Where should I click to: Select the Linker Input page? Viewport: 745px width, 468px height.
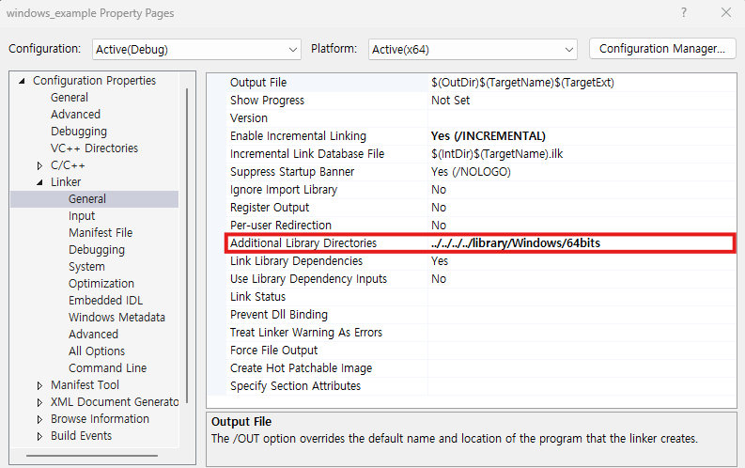(x=82, y=216)
